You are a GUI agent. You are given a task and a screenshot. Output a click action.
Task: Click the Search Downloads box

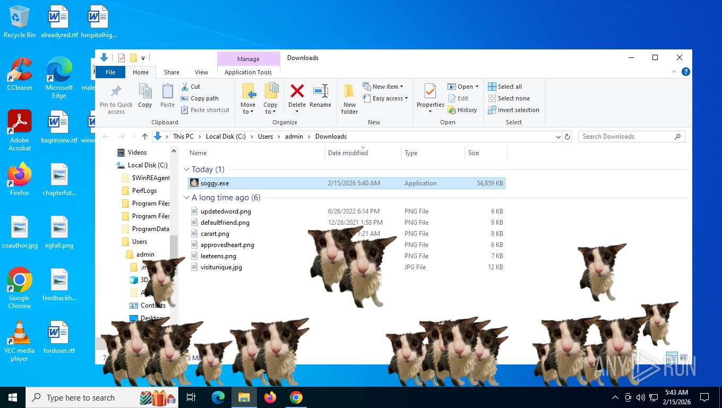pyautogui.click(x=631, y=137)
